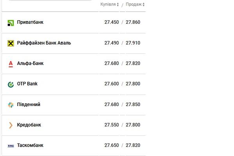Open the Південний bank name link
This screenshot has height=156, width=234.
(x=28, y=105)
